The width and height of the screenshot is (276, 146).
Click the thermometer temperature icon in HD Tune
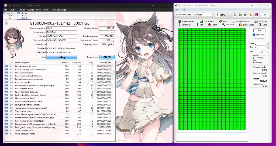217,15
